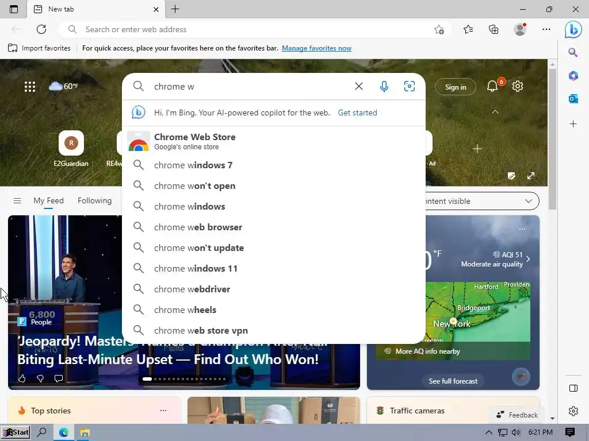The image size is (589, 441).
Task: Open content visible dropdown
Action: (482, 201)
